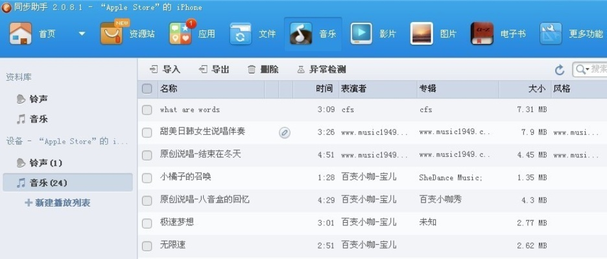
Task: Click the refresh arrow icon
Action: 560,70
